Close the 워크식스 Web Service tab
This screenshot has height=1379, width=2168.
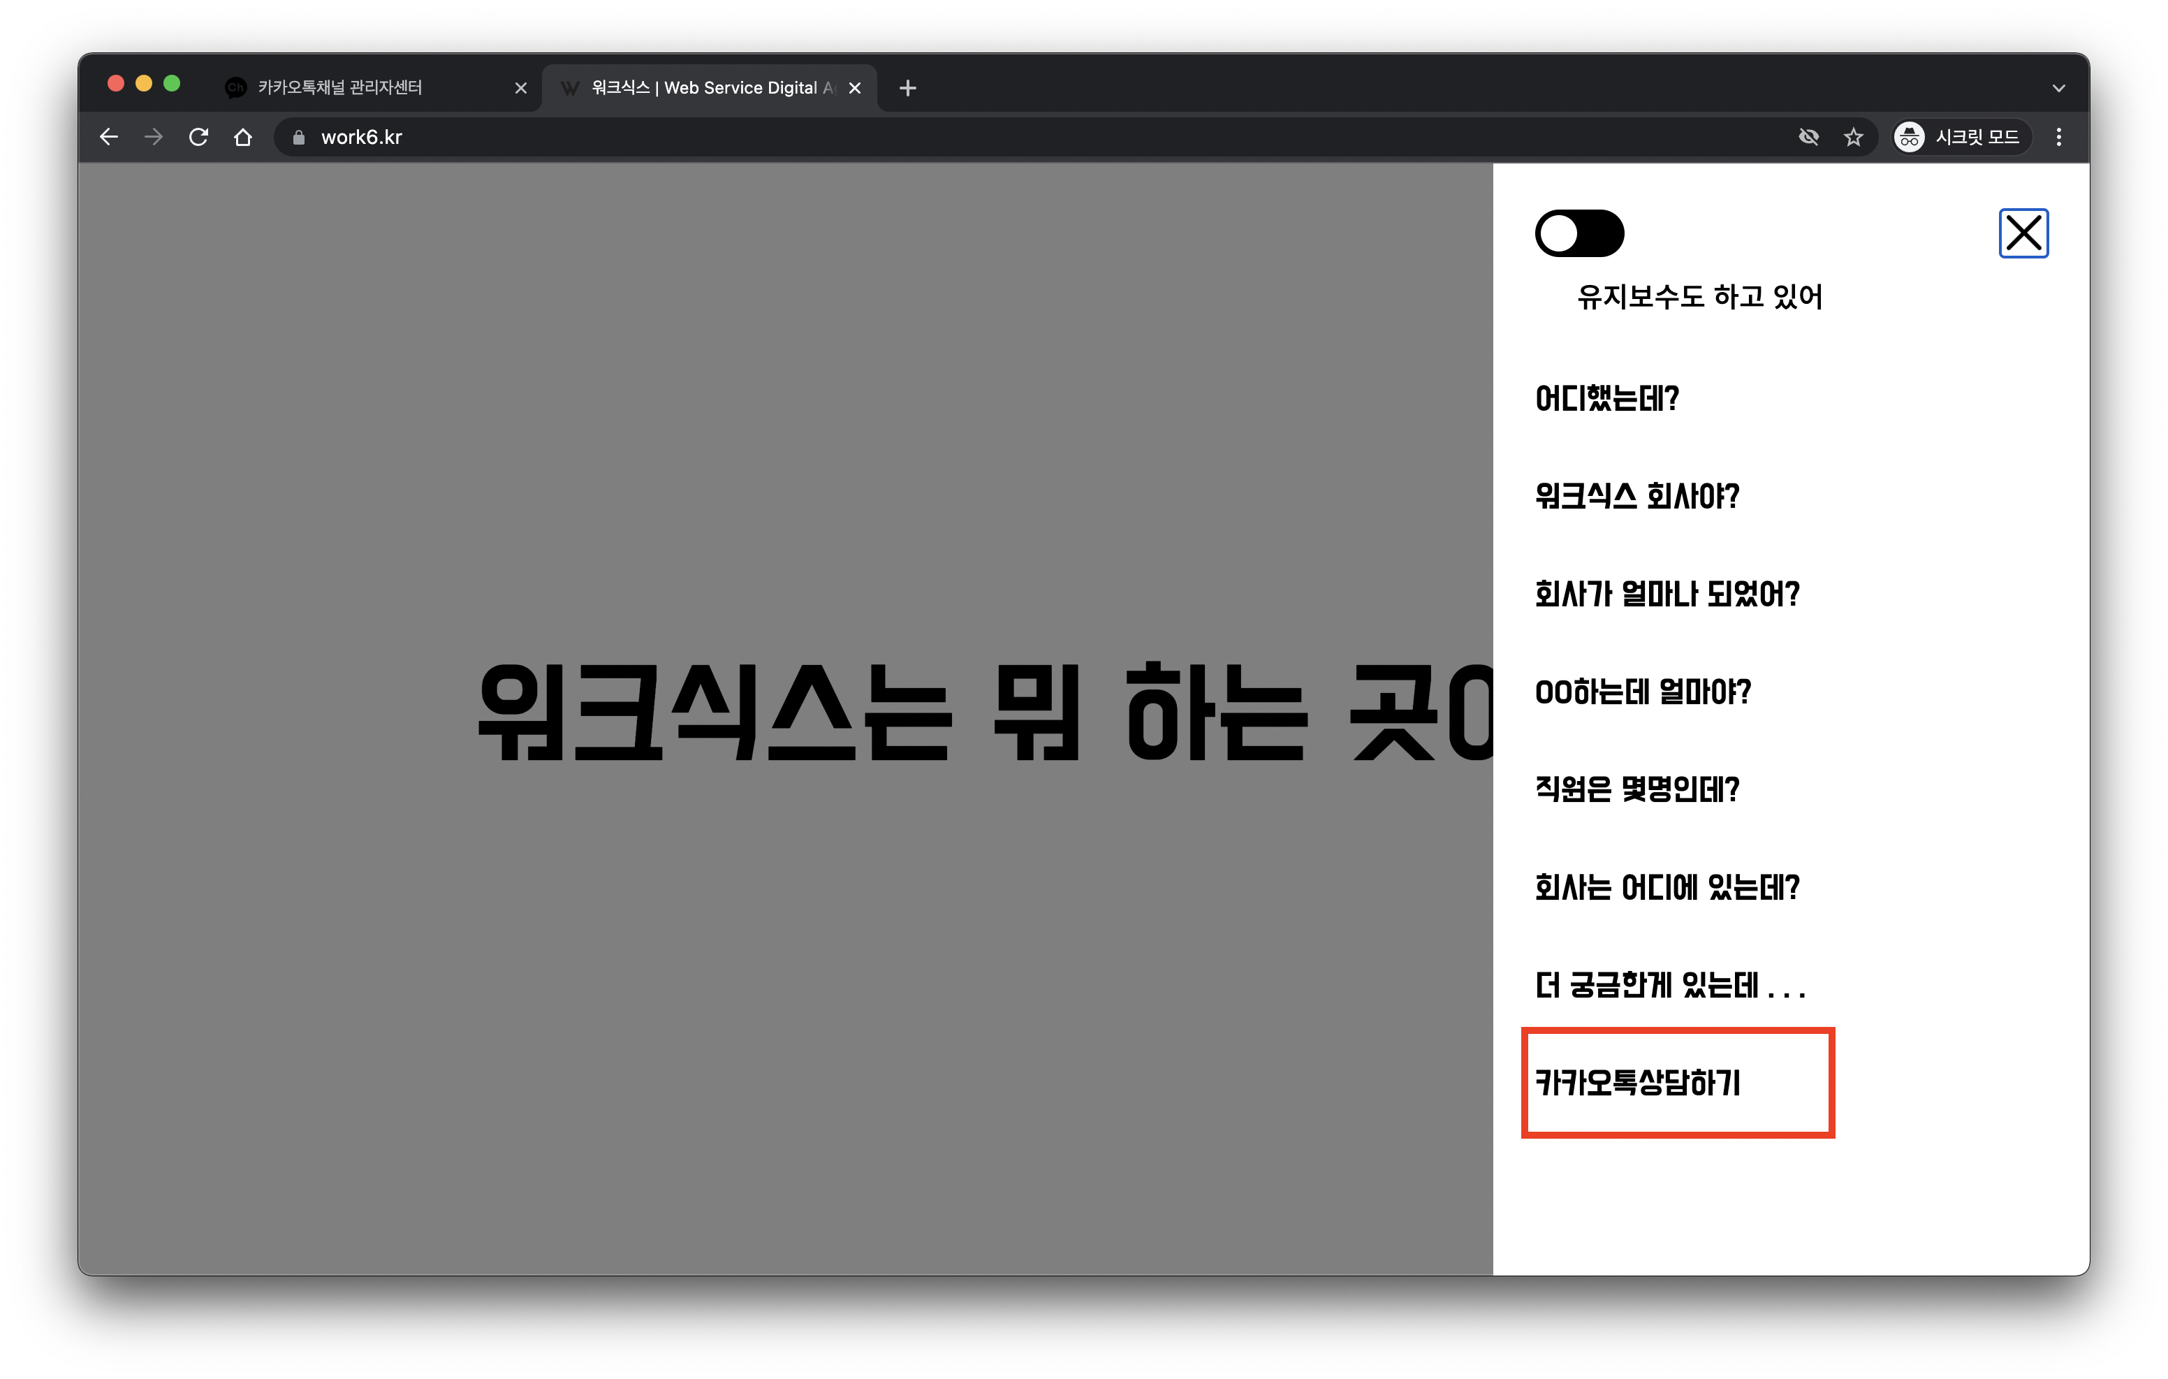coord(854,87)
